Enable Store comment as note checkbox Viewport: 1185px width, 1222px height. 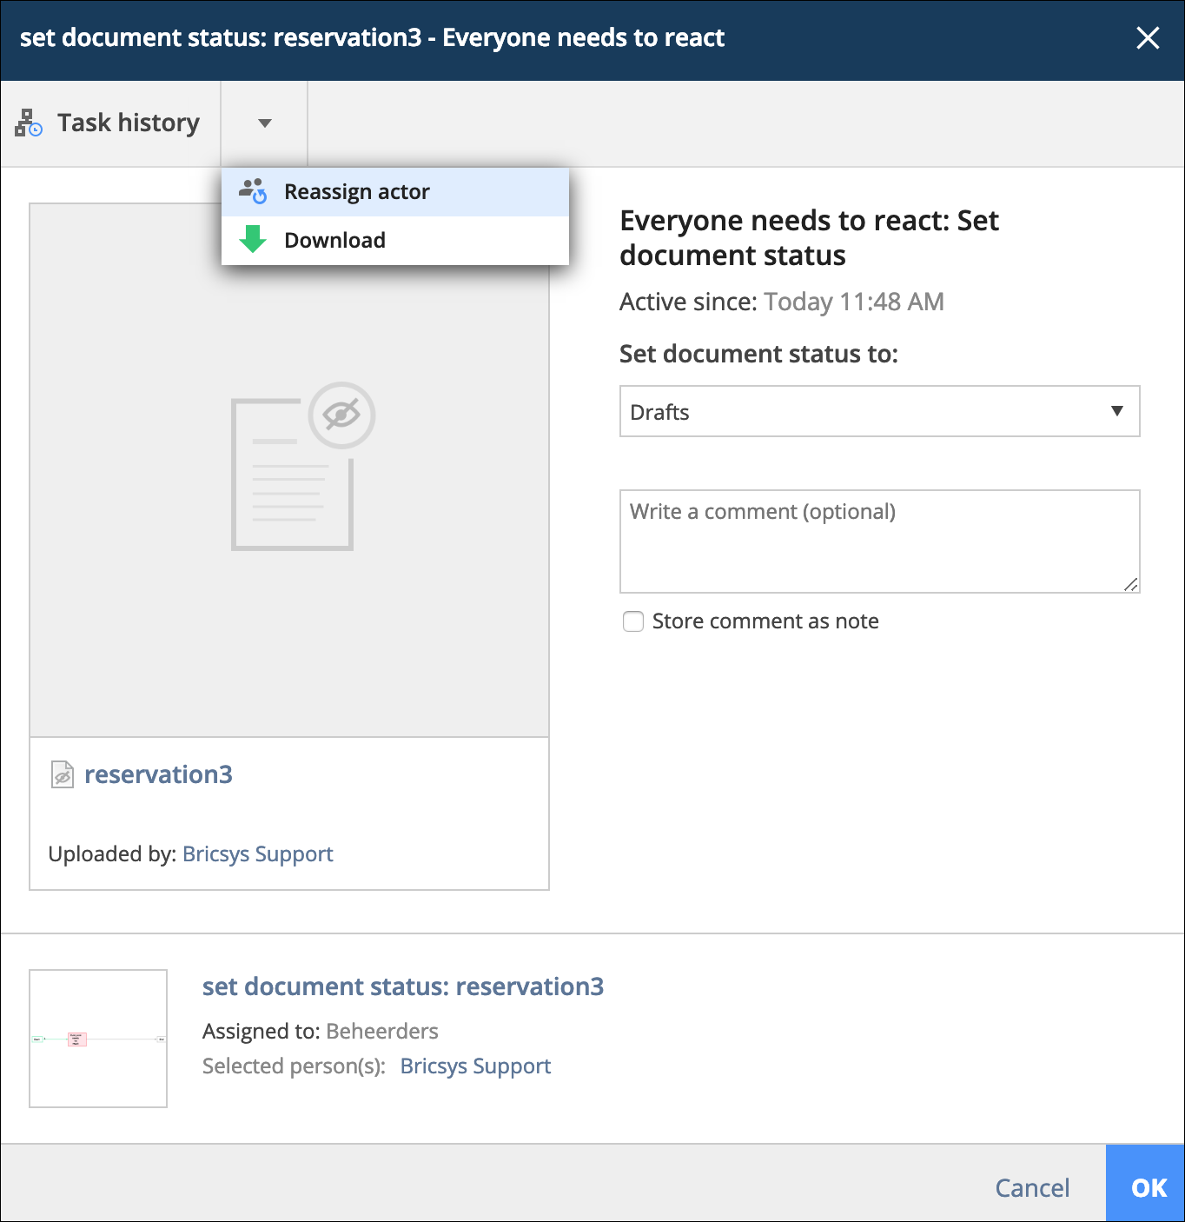[633, 621]
